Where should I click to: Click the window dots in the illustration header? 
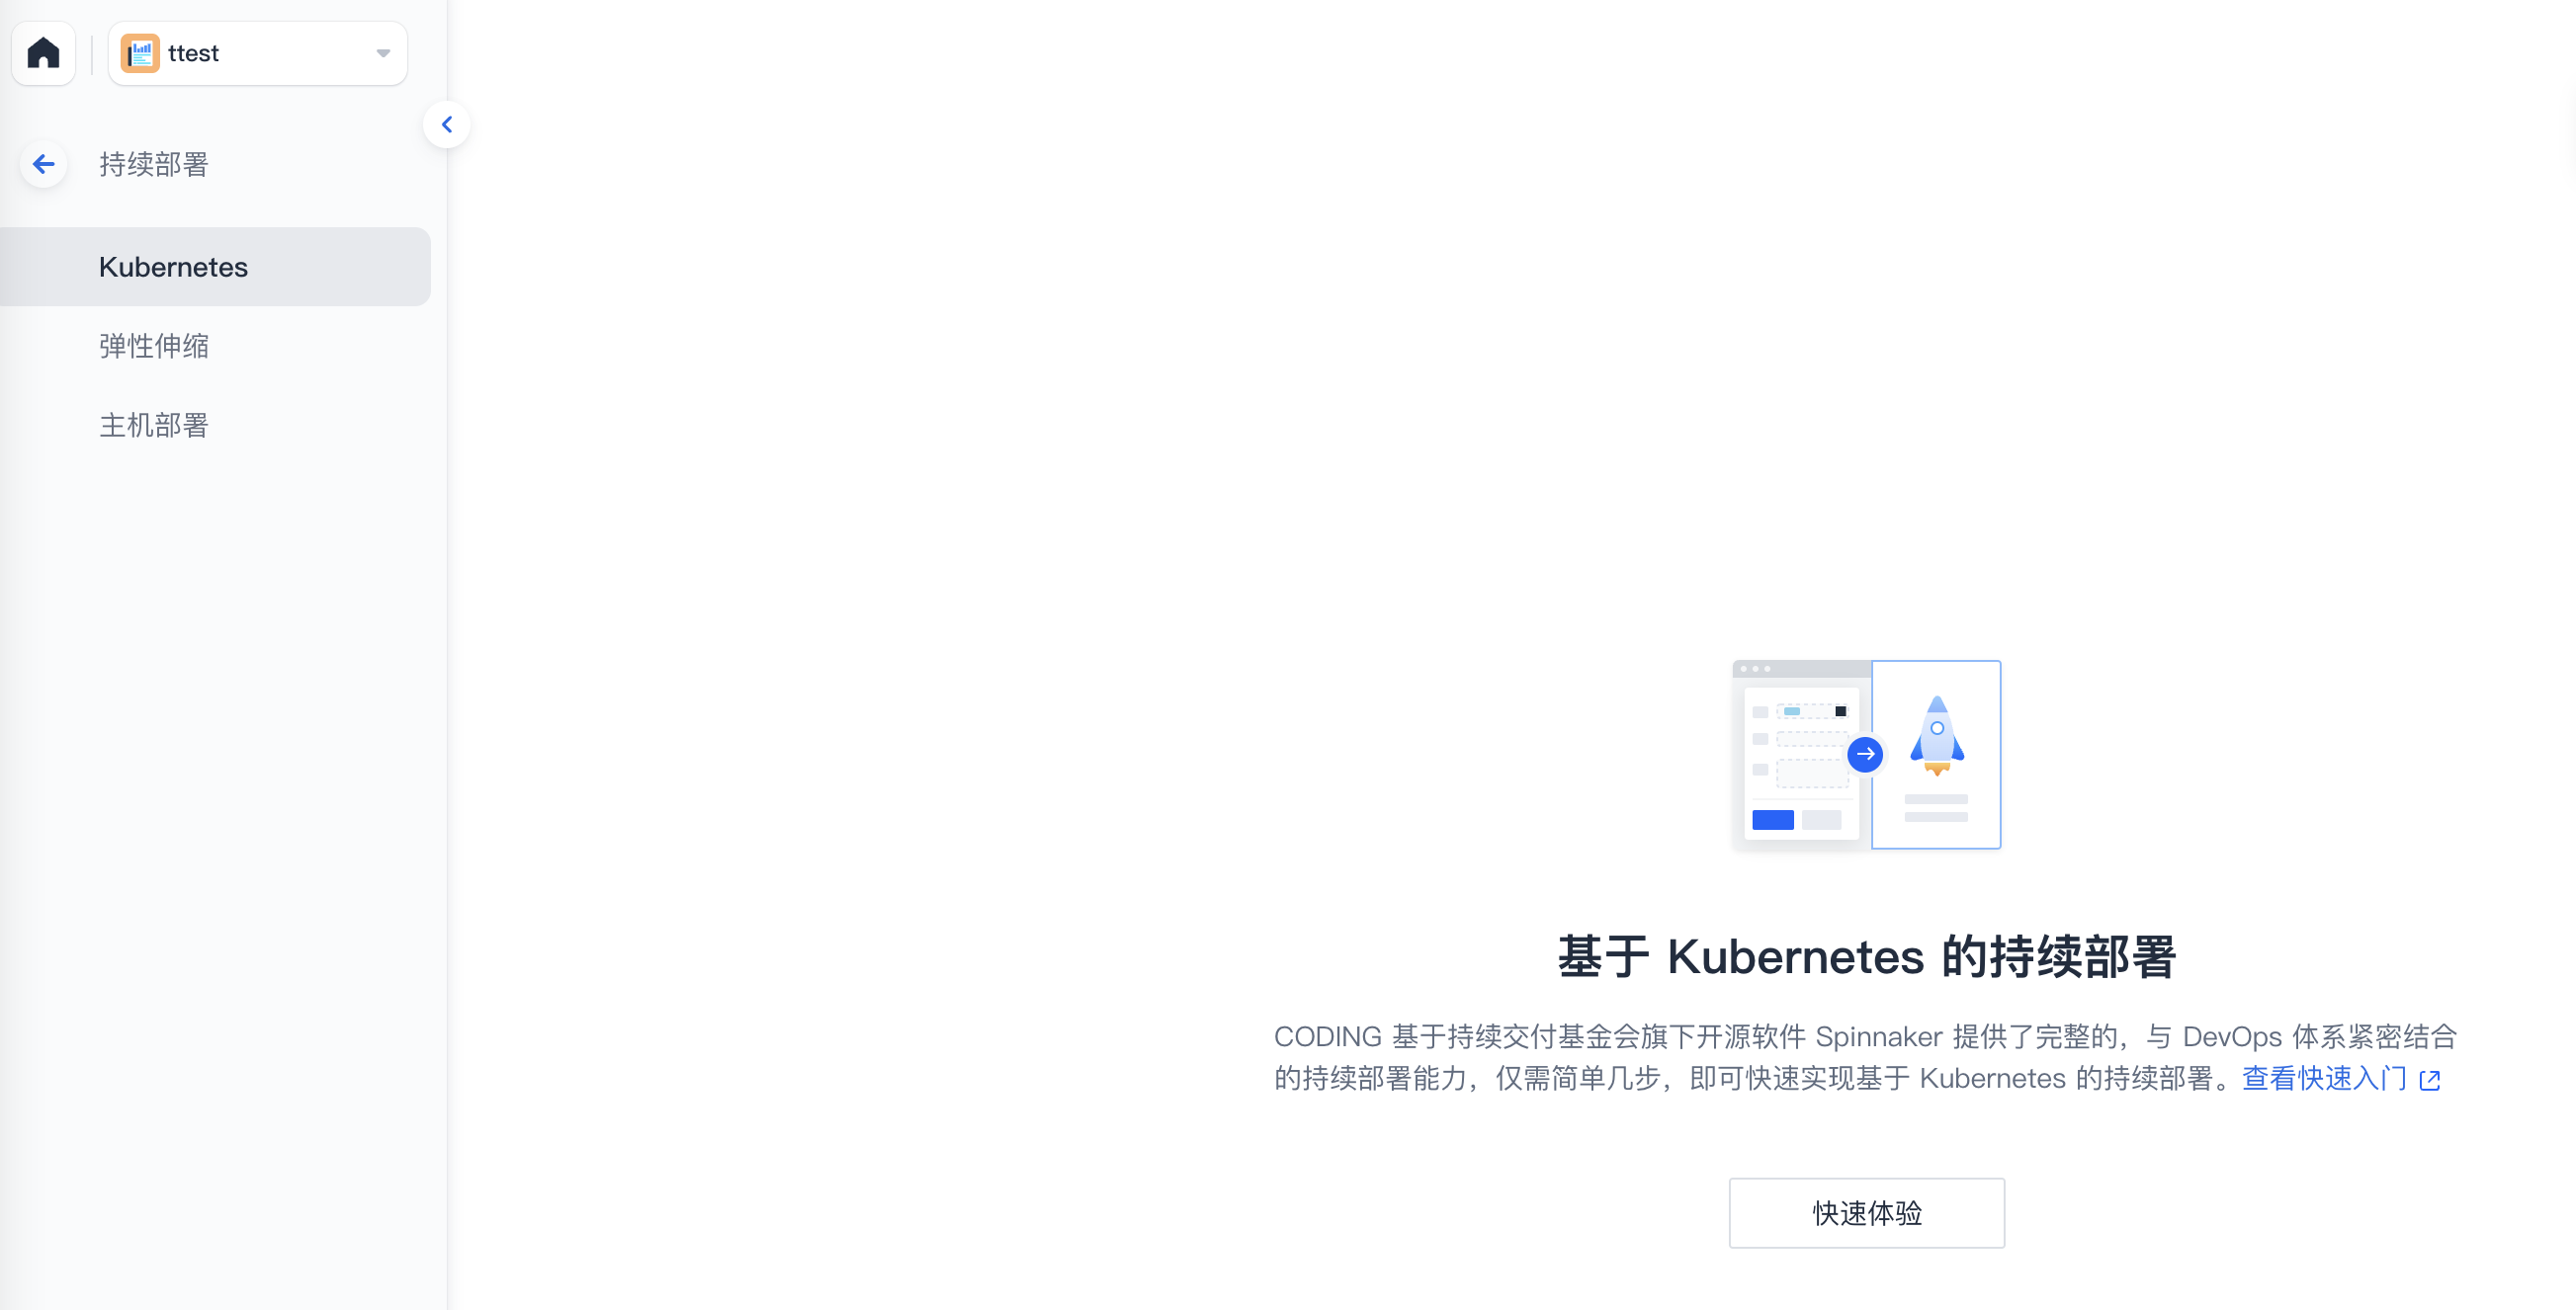coord(1755,669)
